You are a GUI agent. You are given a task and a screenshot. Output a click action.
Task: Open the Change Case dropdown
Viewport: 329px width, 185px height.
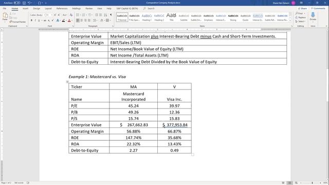[x=65, y=15]
